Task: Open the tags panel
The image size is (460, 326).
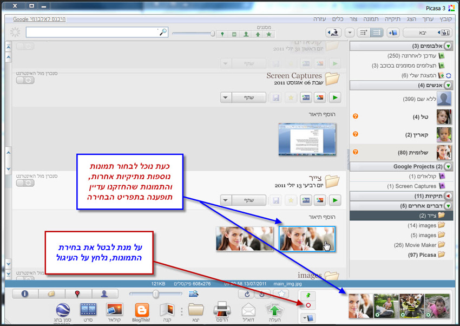Action: pos(51,294)
